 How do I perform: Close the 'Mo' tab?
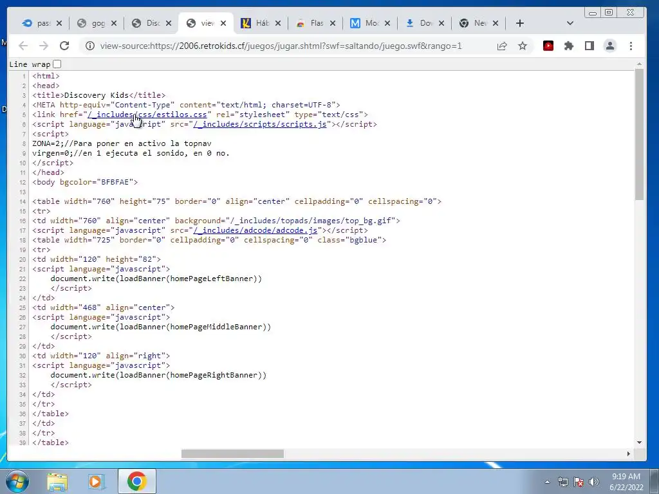click(387, 23)
